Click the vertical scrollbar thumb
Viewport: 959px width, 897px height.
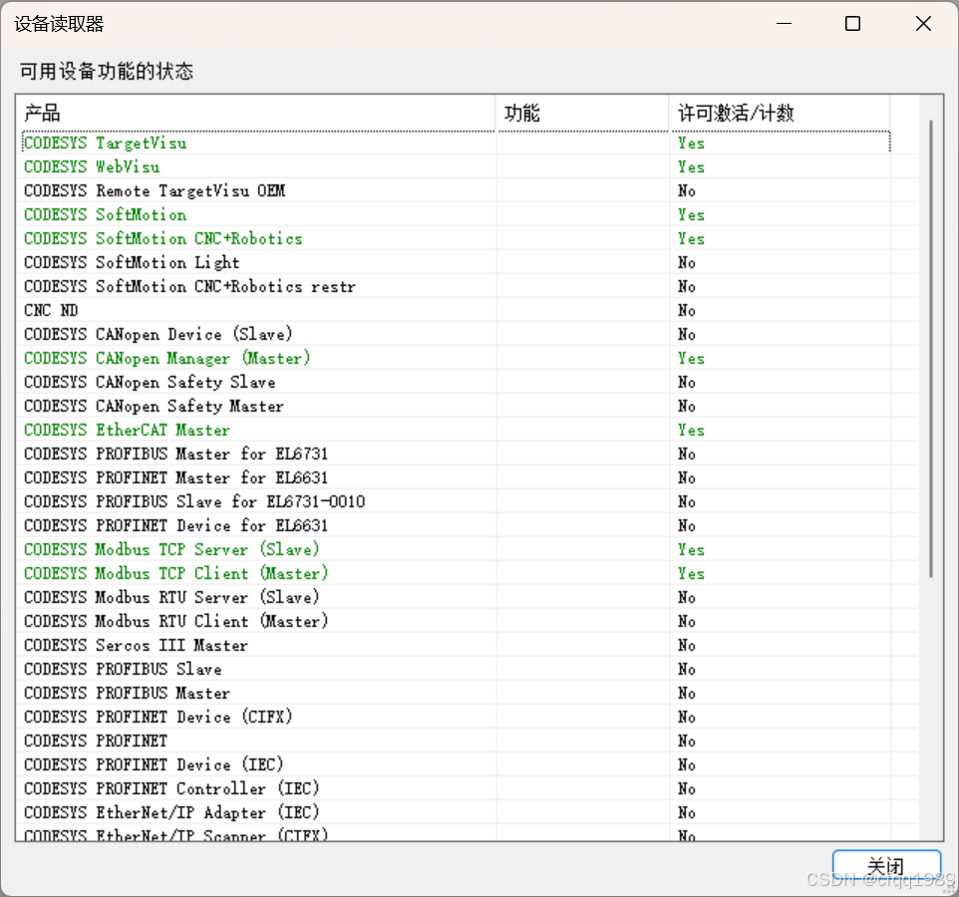pyautogui.click(x=931, y=349)
